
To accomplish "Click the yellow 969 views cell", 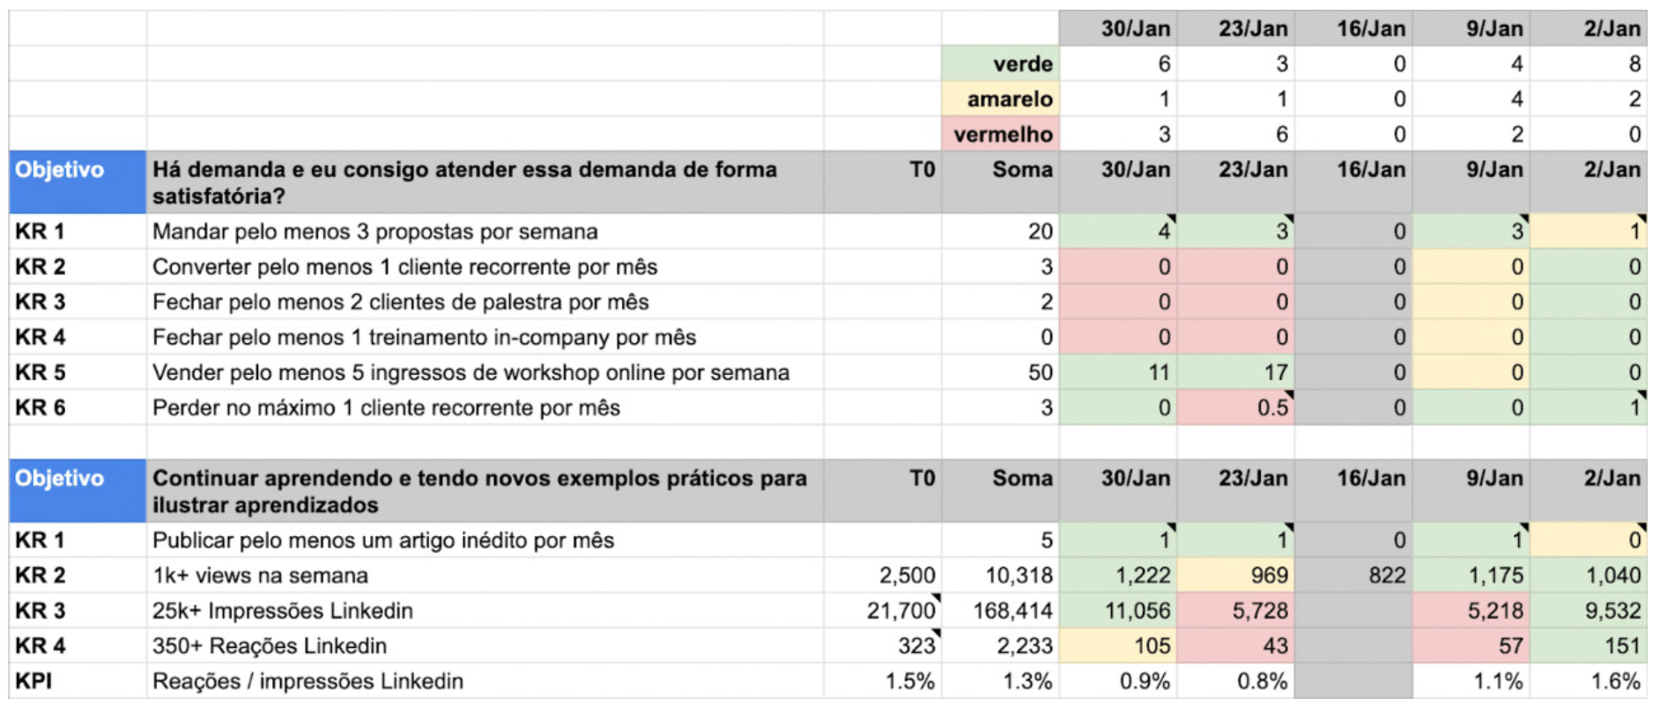I will click(1235, 575).
